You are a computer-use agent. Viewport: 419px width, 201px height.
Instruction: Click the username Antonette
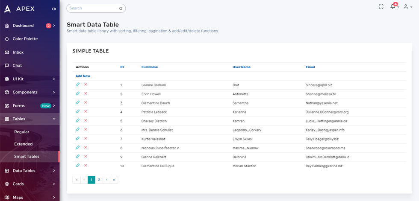(x=240, y=94)
